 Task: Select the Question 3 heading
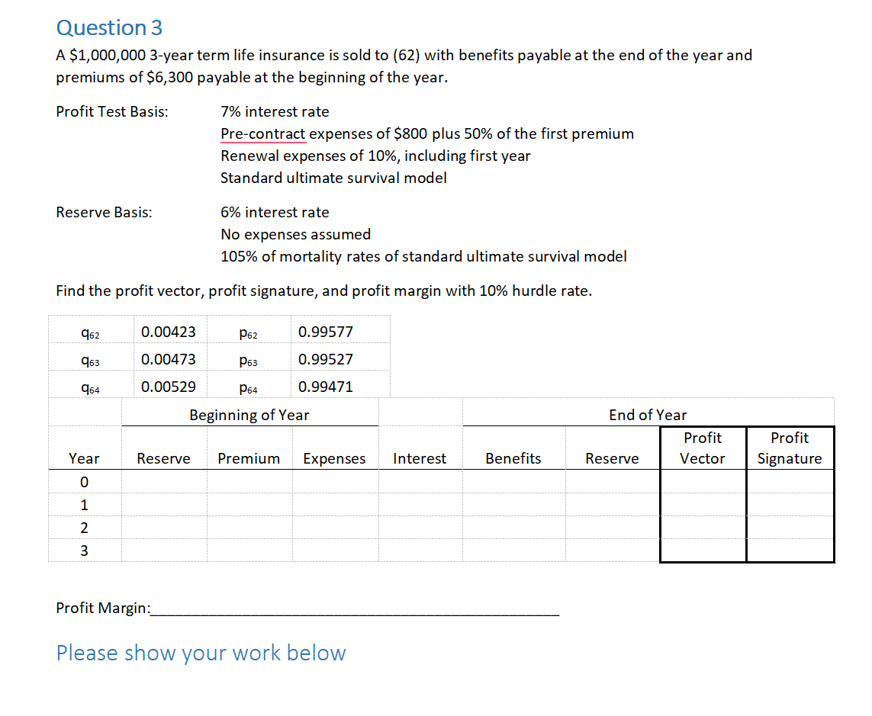coord(109,27)
